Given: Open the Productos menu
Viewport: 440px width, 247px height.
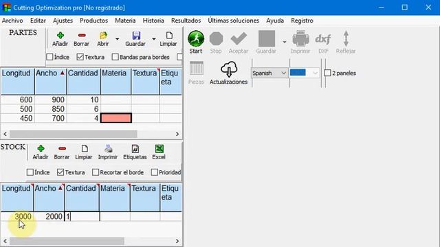Looking at the screenshot, I should point(93,21).
